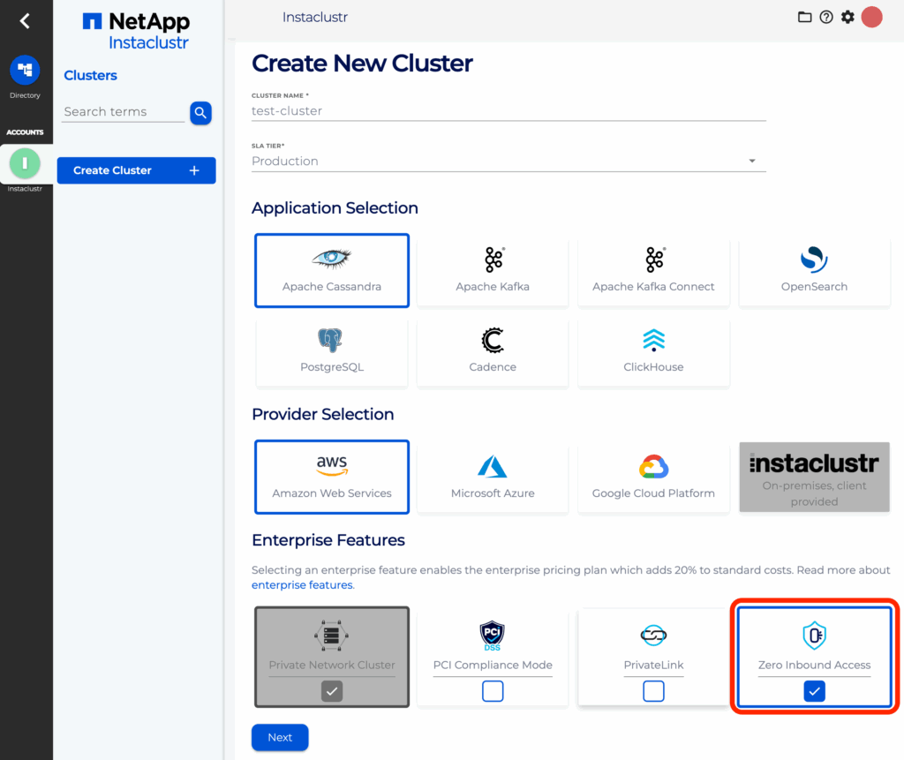Select the Apache Kafka application tile

pyautogui.click(x=492, y=270)
